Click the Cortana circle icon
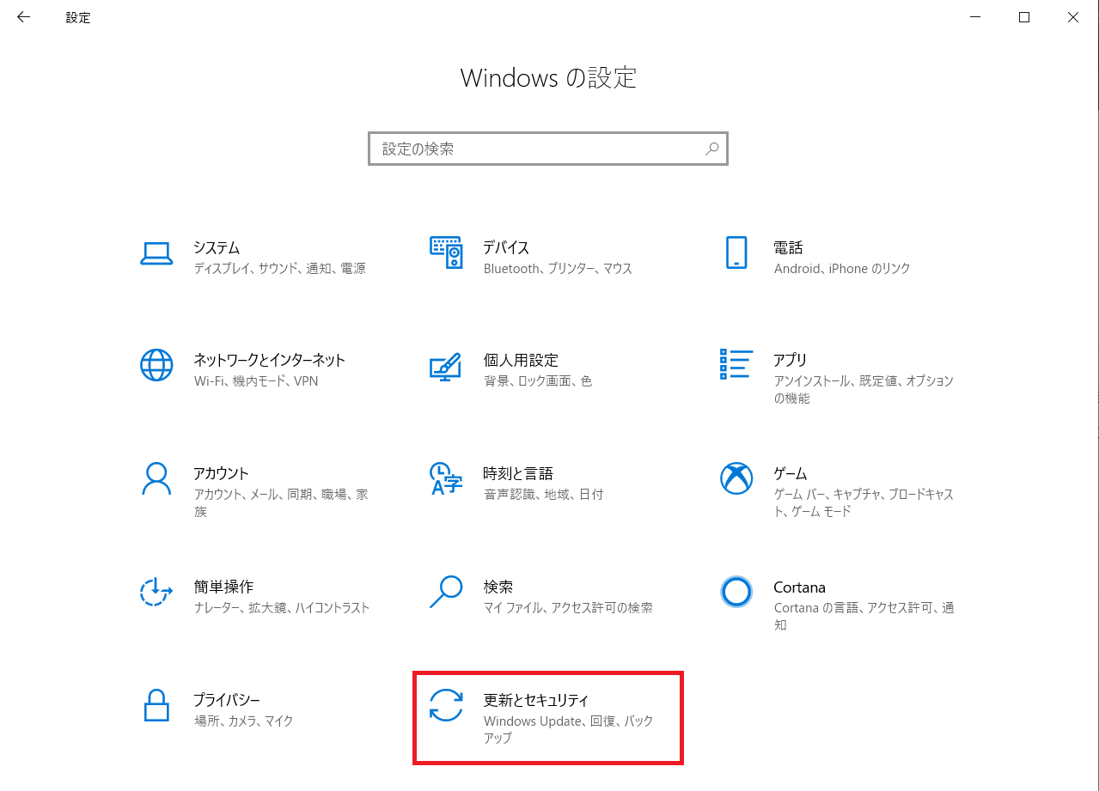Image resolution: width=1099 pixels, height=791 pixels. [736, 592]
